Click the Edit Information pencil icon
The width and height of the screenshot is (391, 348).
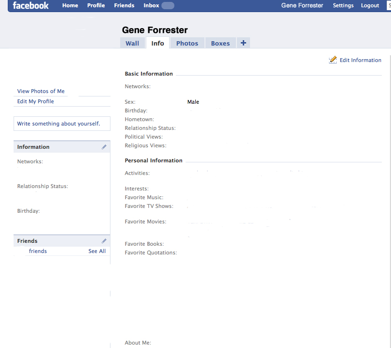tap(333, 60)
